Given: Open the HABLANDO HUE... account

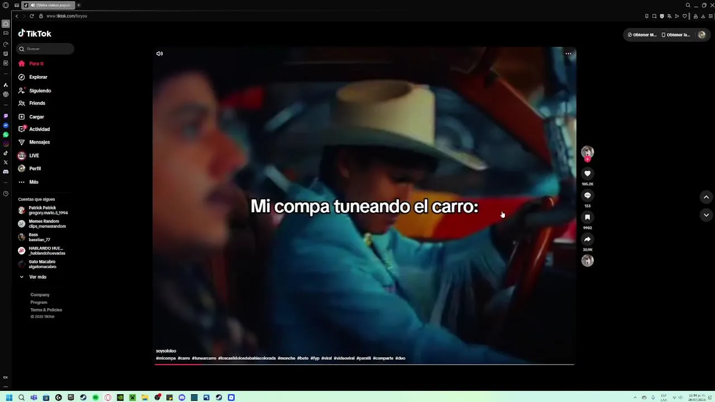Looking at the screenshot, I should click(x=42, y=251).
